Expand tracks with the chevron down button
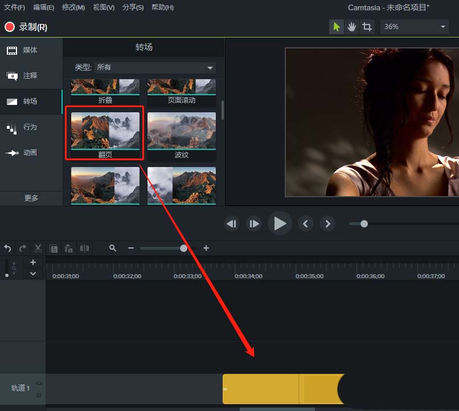Screen dimensions: 459x411 click(x=33, y=274)
